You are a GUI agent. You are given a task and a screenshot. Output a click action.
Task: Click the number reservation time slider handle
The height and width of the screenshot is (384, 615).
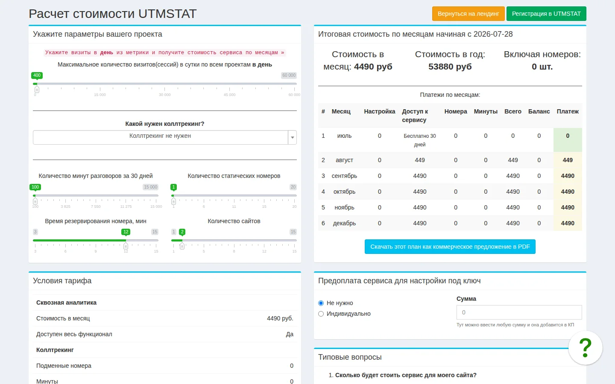[126, 246]
